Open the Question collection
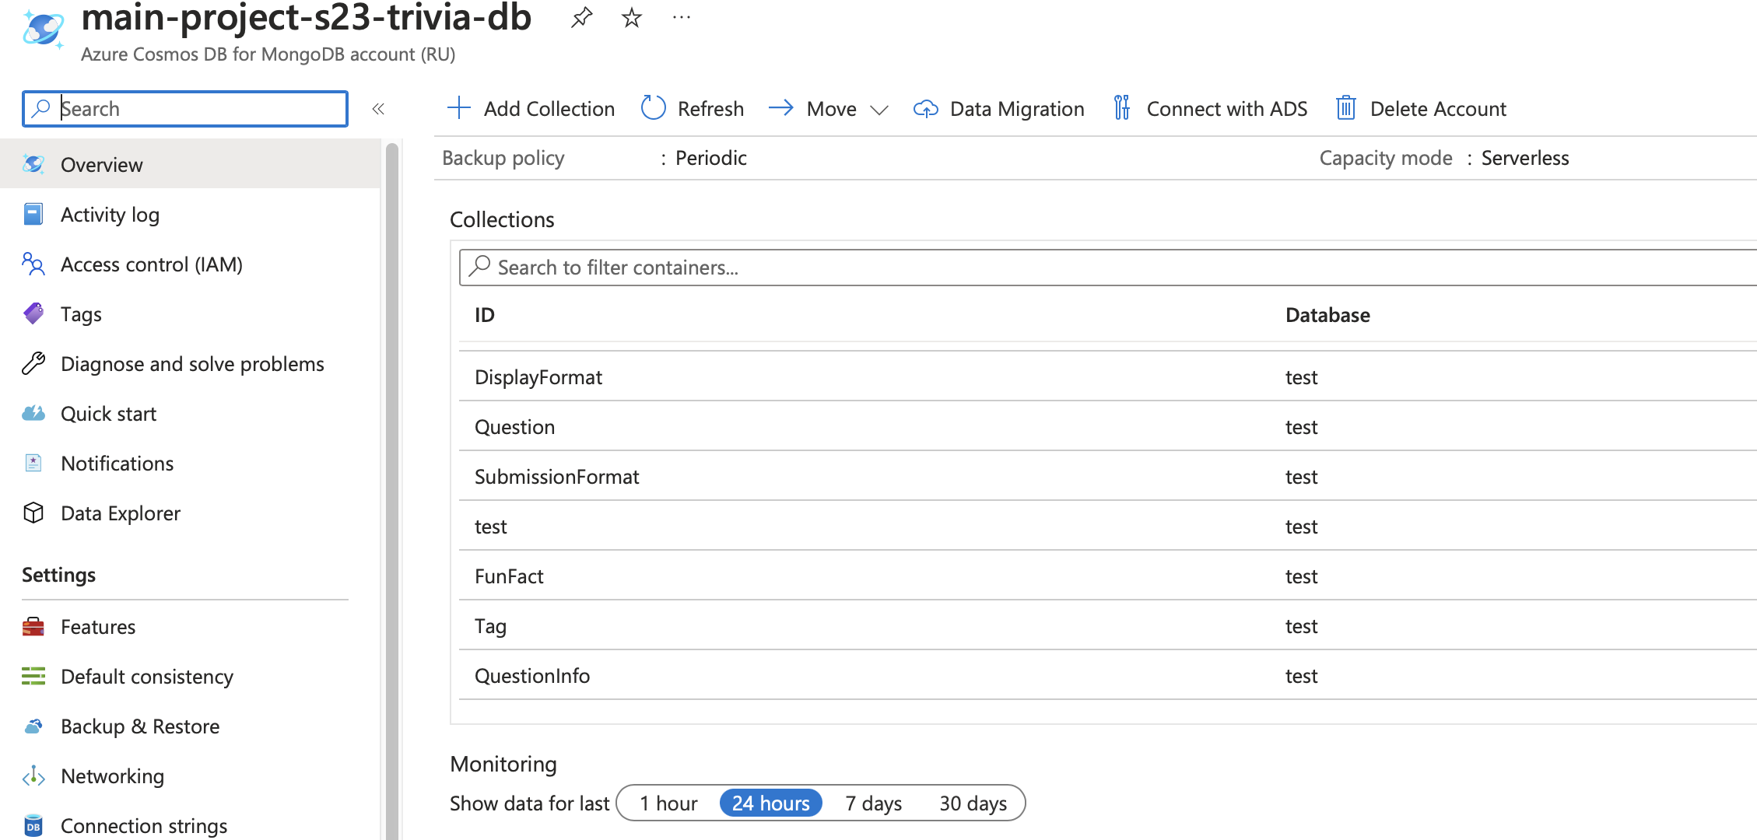The height and width of the screenshot is (840, 1757). (x=1108, y=427)
